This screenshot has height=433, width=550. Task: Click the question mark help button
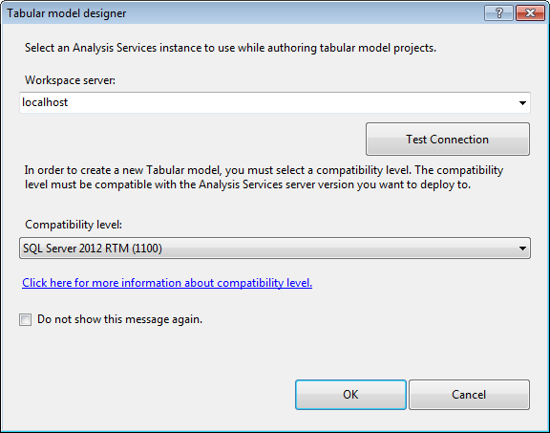click(498, 13)
